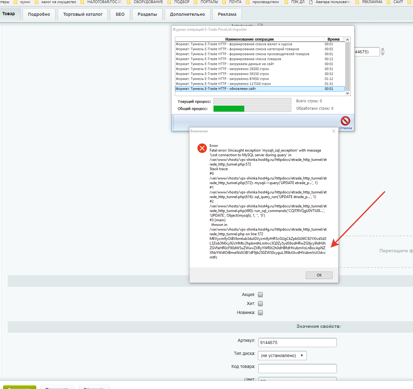
Task: Click the red Отмена cancel icon
Action: 345,121
